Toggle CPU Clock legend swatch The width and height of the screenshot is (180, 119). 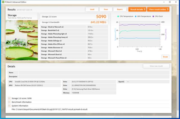click(x=153, y=16)
